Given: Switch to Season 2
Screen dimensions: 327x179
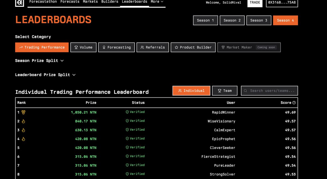Looking at the screenshot, I should click(232, 20).
